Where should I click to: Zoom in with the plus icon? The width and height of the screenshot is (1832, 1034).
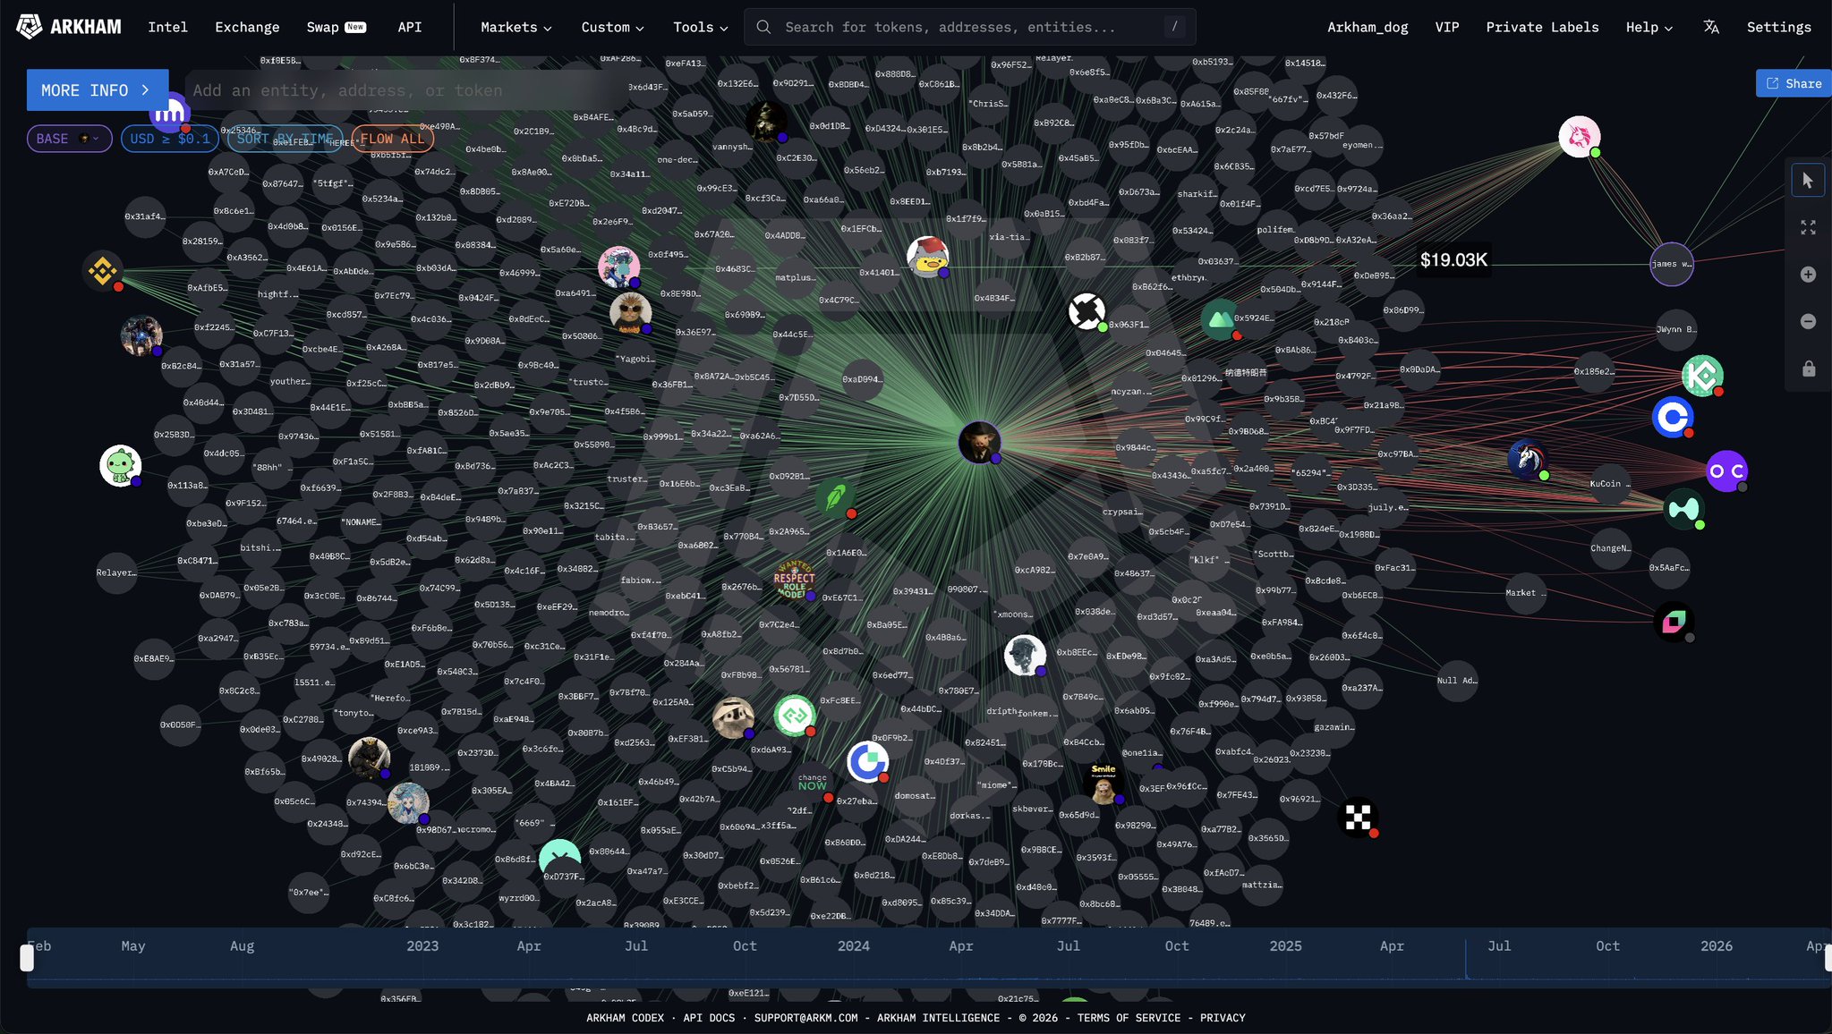tap(1808, 275)
